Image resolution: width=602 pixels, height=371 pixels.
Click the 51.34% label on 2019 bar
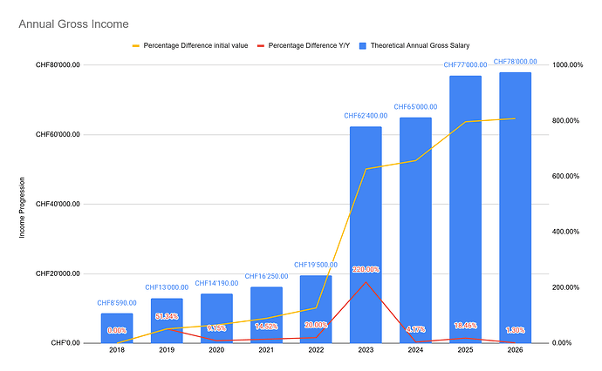click(x=167, y=316)
